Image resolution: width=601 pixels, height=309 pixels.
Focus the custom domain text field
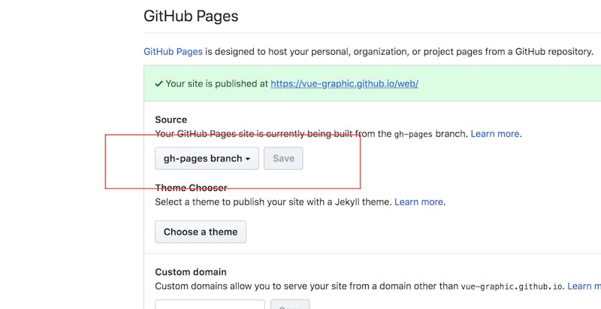click(x=210, y=304)
